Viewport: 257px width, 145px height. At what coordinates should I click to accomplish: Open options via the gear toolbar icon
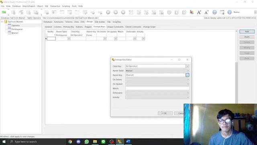169,12
